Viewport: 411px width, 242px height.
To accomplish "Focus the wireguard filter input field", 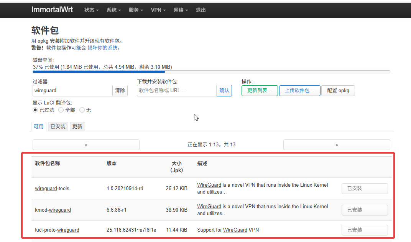I will point(72,91).
